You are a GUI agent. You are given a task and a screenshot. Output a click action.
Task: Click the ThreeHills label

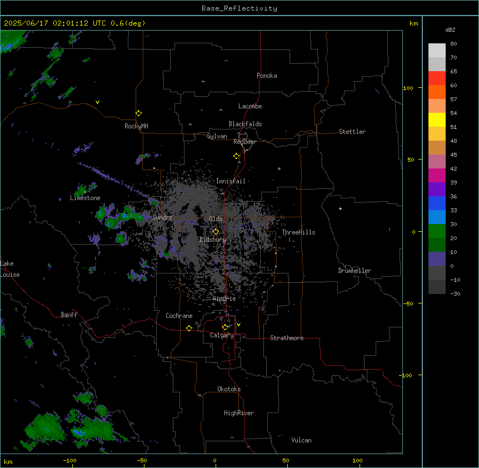click(x=298, y=232)
